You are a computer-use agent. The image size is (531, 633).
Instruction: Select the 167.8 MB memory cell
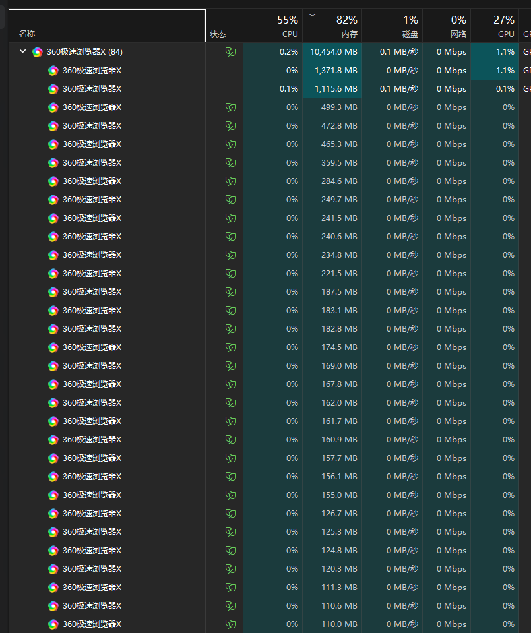(332, 384)
